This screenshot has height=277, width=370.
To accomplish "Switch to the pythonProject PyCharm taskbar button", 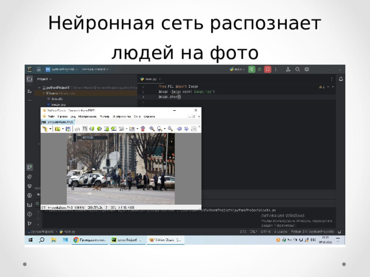I will [x=127, y=240].
